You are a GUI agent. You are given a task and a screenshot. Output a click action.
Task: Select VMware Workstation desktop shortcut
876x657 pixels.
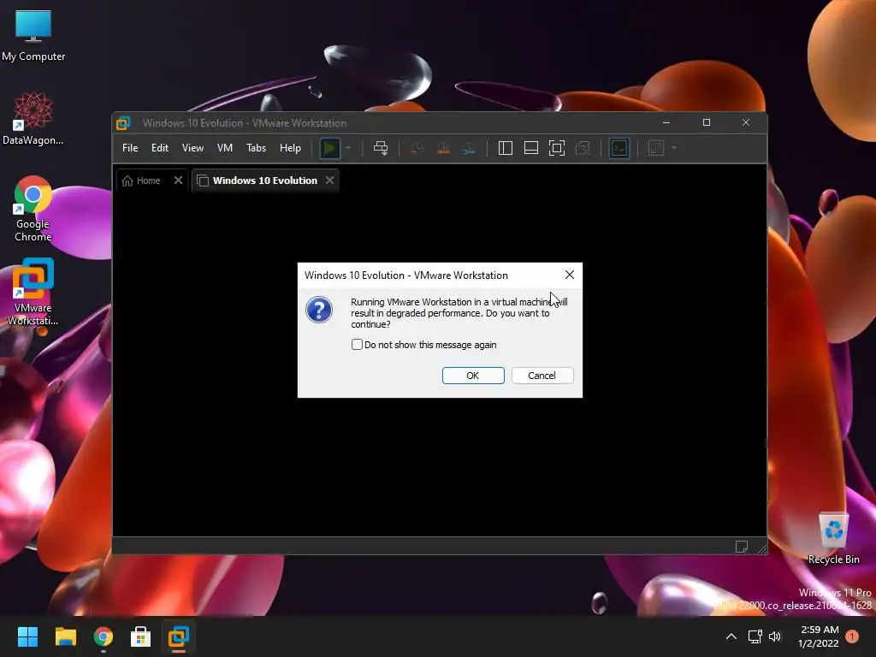point(33,292)
